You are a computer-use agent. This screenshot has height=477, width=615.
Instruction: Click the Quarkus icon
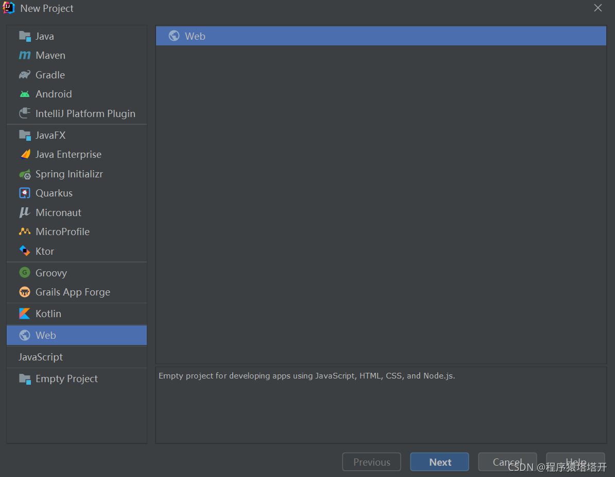[x=25, y=193]
